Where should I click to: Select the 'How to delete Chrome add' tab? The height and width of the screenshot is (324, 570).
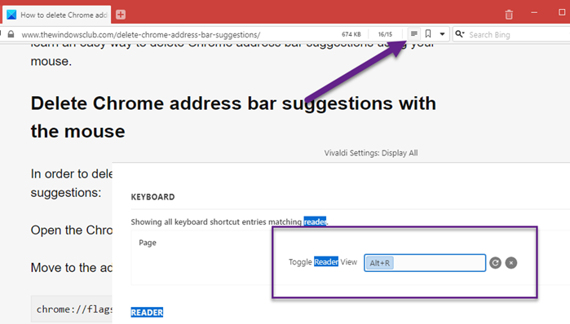[57, 15]
